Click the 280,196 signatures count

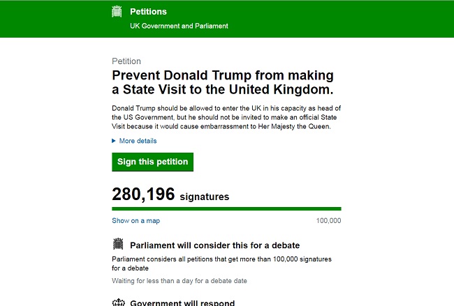pyautogui.click(x=143, y=195)
